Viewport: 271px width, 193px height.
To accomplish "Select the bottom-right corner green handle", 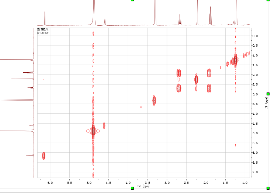I will pyautogui.click(x=268, y=188).
